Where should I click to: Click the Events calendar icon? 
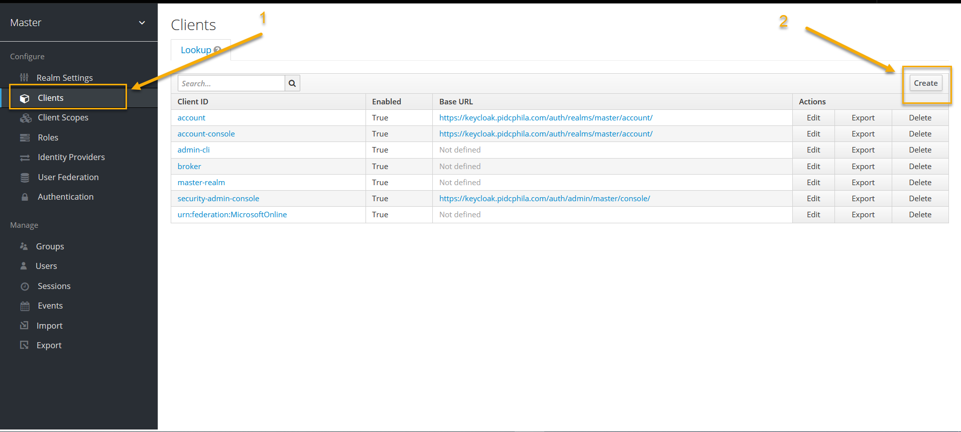point(25,306)
